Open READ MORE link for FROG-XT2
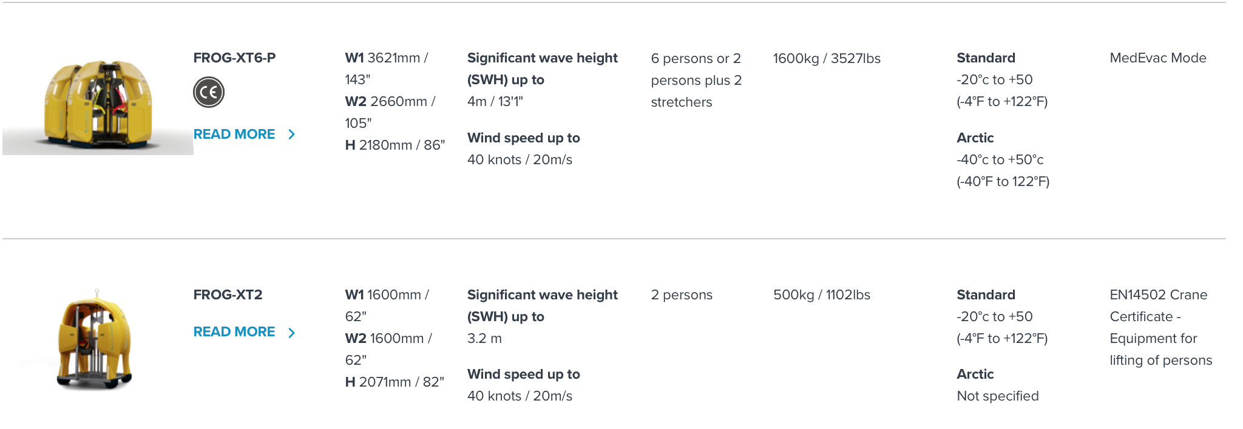 234,332
